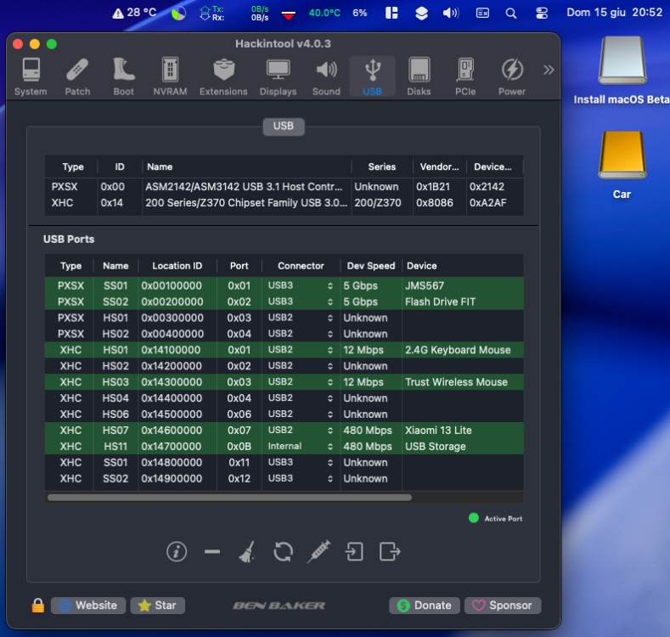The image size is (670, 637).
Task: Click the window layout icon in menu bar
Action: [x=391, y=13]
